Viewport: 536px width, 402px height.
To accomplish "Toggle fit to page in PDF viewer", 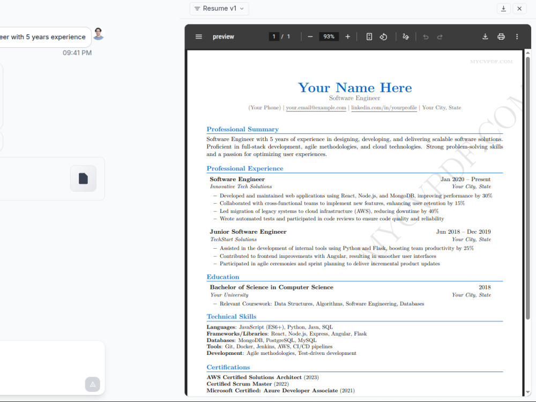I will (x=369, y=36).
